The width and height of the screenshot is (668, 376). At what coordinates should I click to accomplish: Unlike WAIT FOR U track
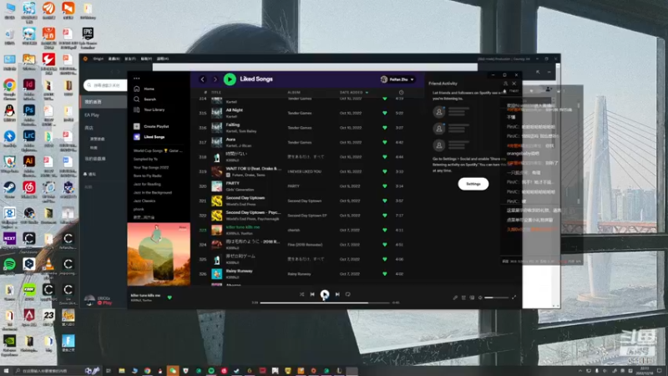click(385, 171)
